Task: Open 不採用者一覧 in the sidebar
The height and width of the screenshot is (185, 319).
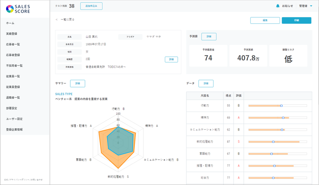Action: (14, 65)
